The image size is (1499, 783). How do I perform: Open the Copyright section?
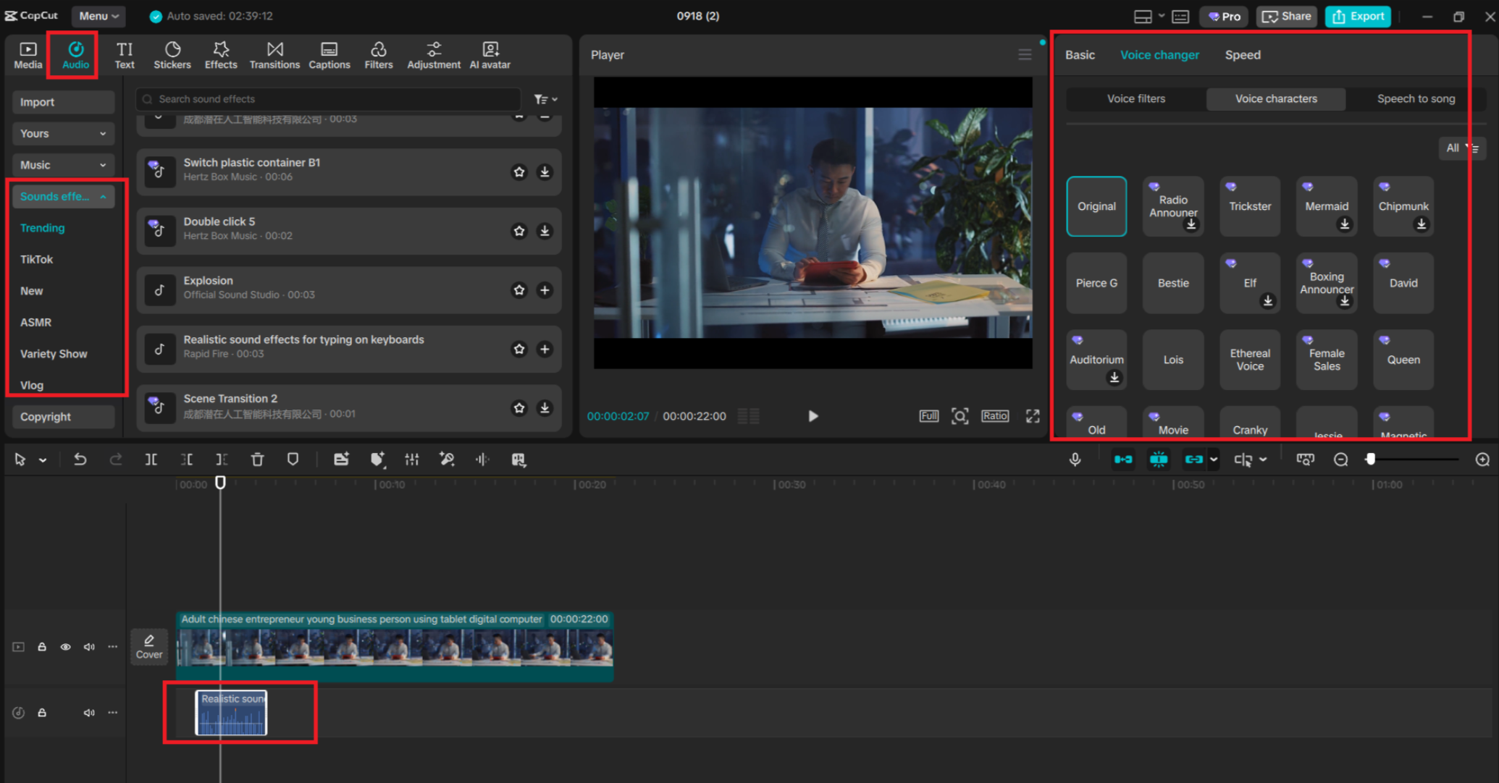62,416
